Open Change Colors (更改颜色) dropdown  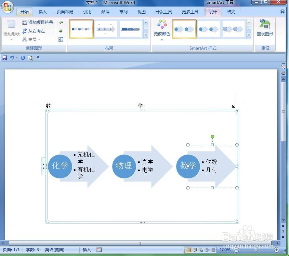coord(162,30)
